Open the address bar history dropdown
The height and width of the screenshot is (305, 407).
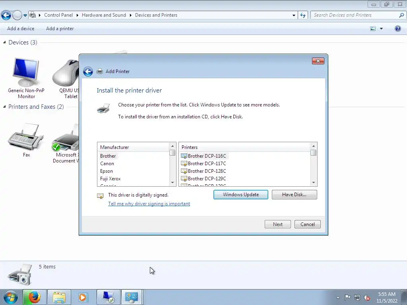[x=294, y=15]
